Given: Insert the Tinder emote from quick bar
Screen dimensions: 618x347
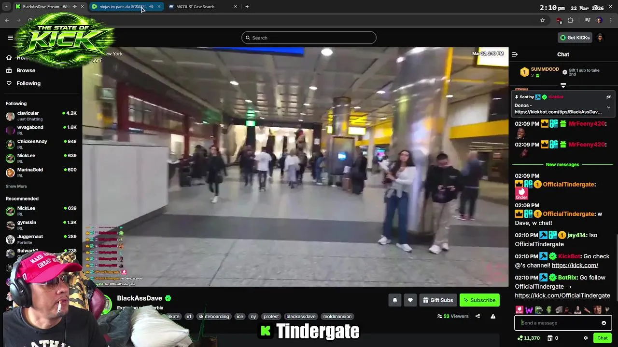Looking at the screenshot, I should click(x=520, y=310).
